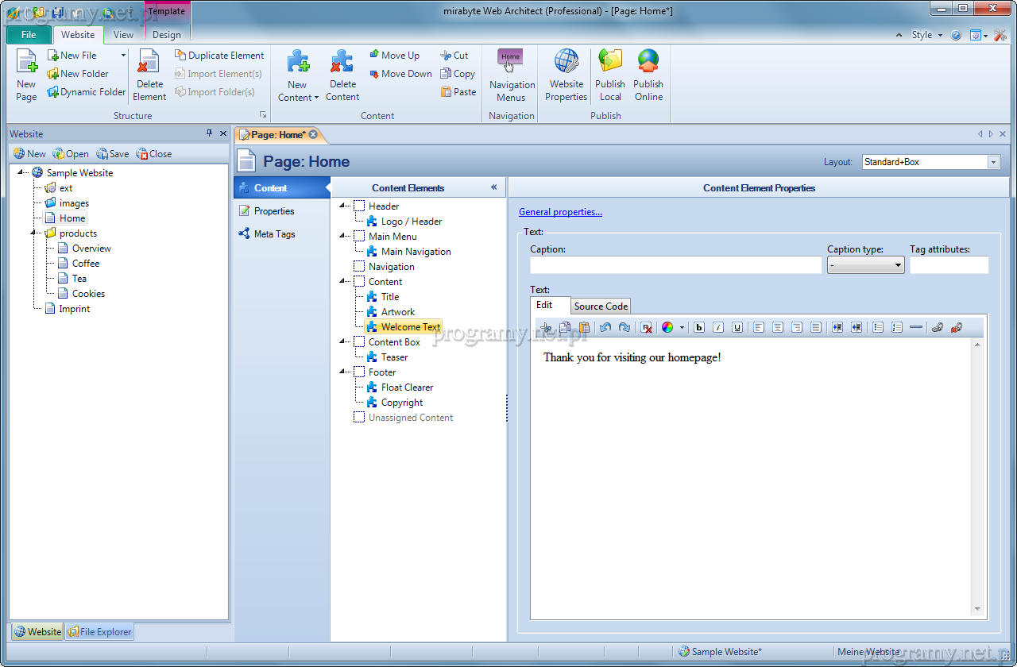Image resolution: width=1017 pixels, height=667 pixels.
Task: Toggle bold formatting in text editor
Action: tap(699, 327)
